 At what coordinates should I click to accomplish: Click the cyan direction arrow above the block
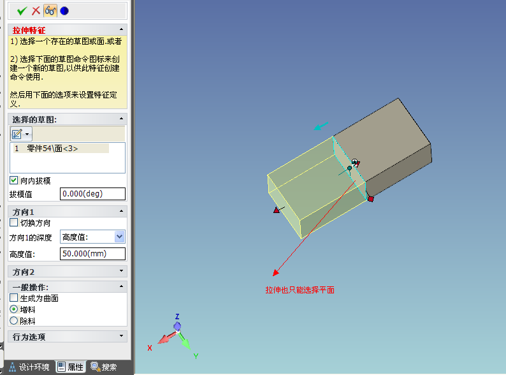[x=322, y=126]
